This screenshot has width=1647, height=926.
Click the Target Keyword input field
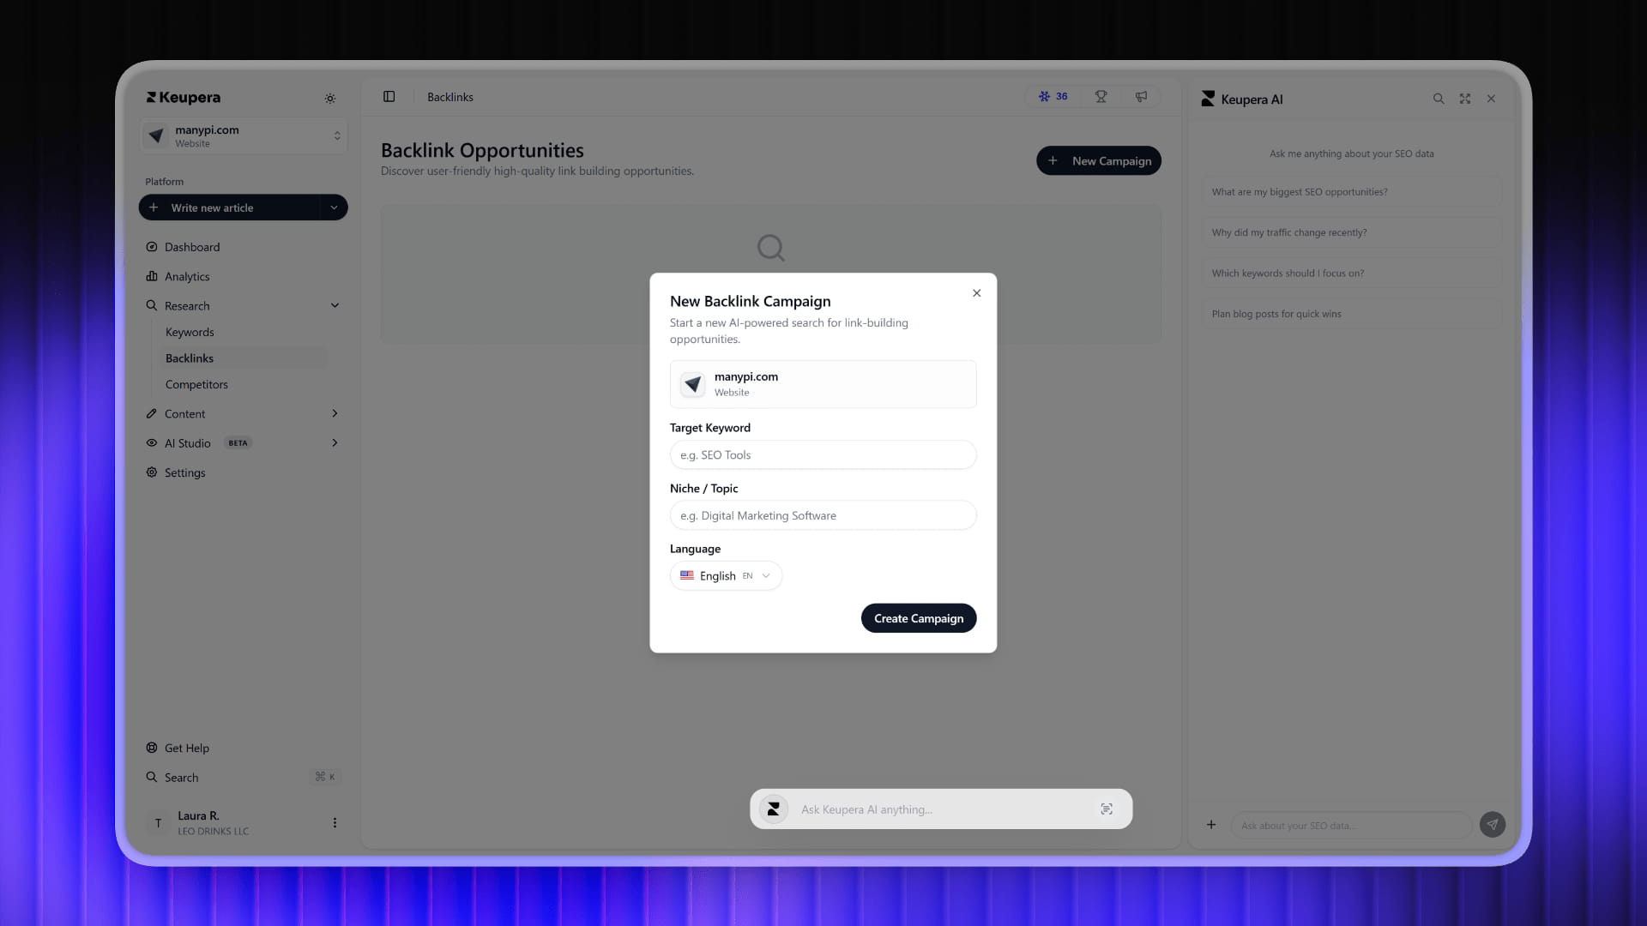[x=823, y=454]
